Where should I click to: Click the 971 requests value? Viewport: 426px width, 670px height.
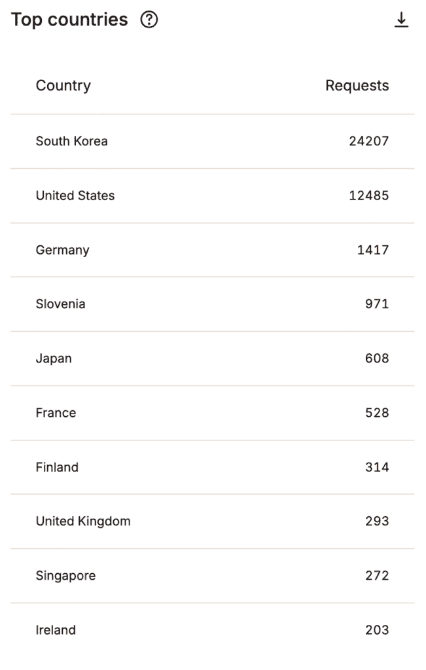tap(377, 304)
